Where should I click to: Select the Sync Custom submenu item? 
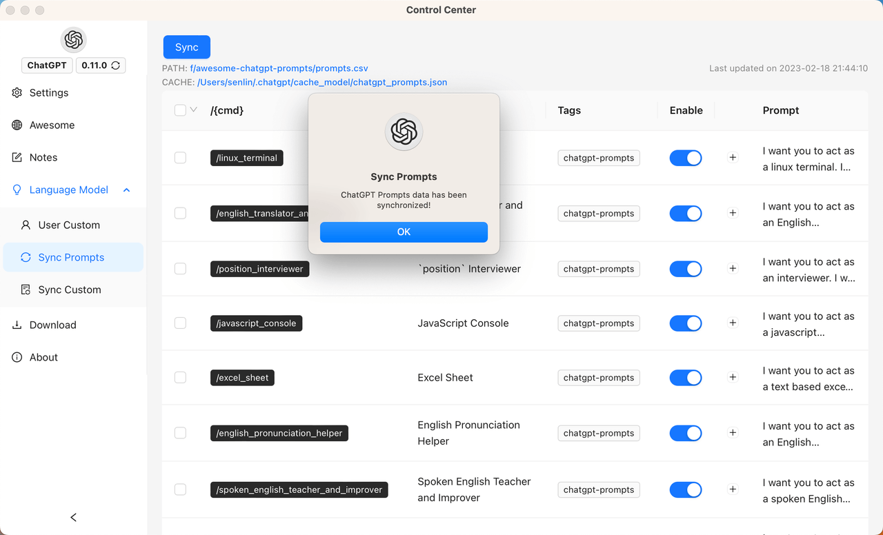(69, 290)
